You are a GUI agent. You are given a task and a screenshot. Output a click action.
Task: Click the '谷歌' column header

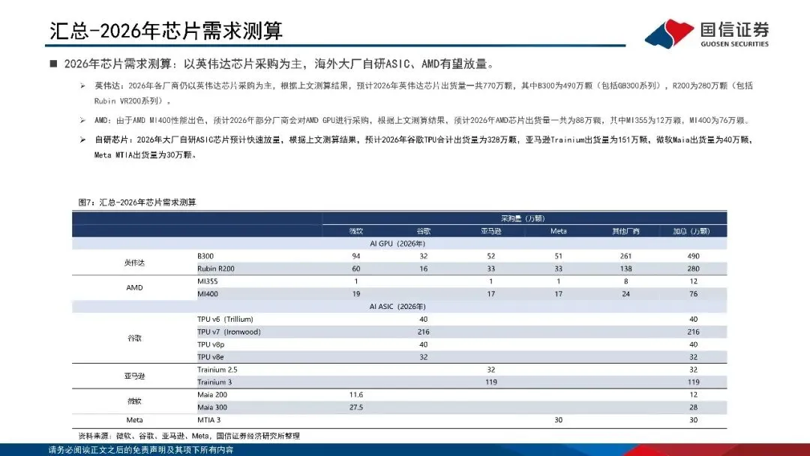coord(424,231)
